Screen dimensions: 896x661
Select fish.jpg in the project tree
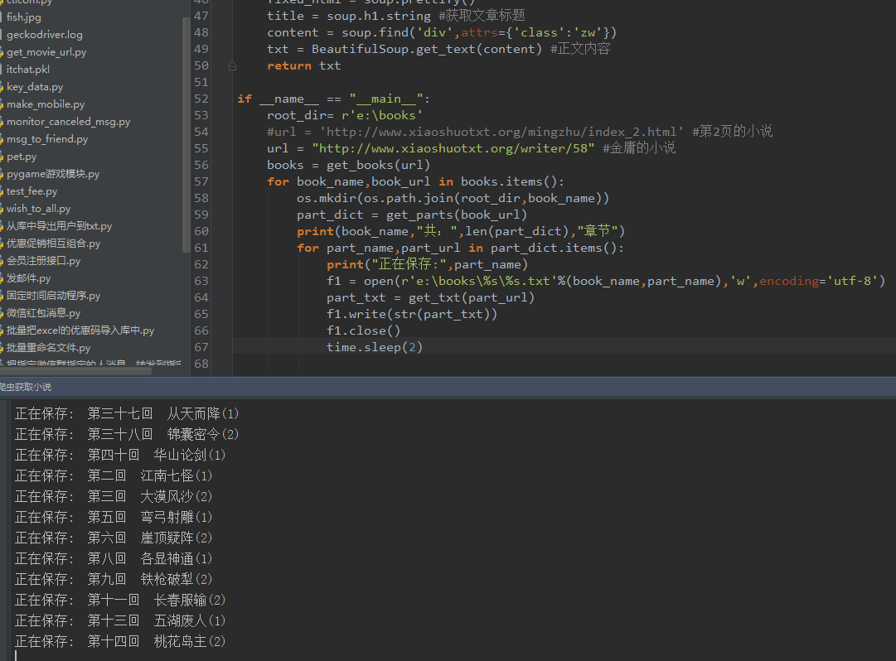pos(23,17)
